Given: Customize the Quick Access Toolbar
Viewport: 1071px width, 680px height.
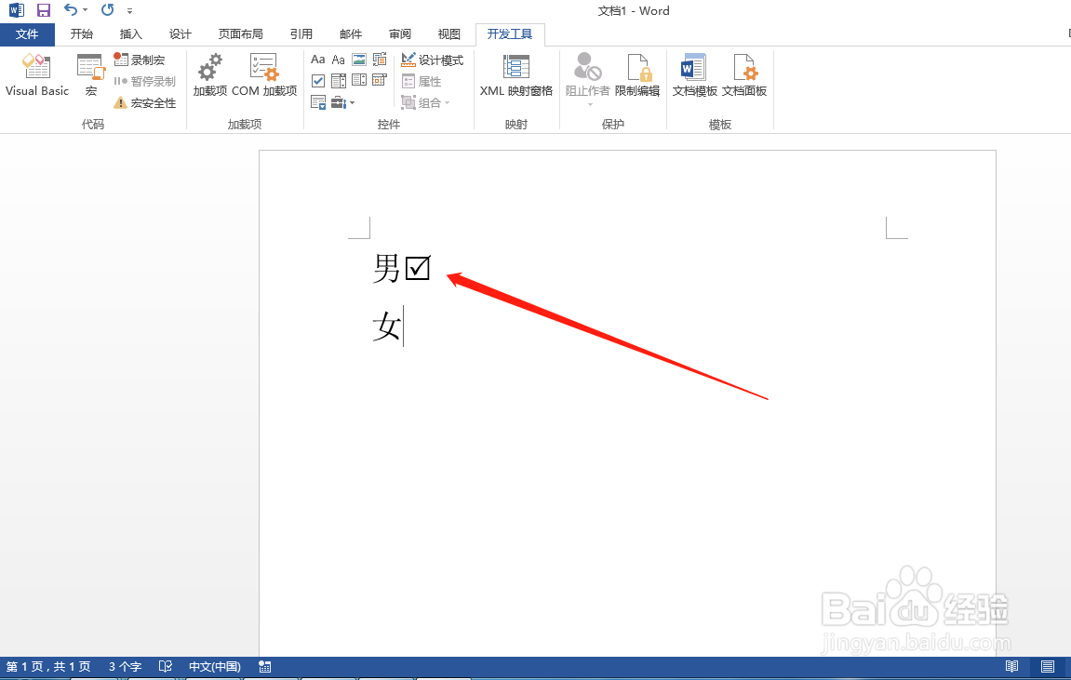Looking at the screenshot, I should pyautogui.click(x=129, y=11).
